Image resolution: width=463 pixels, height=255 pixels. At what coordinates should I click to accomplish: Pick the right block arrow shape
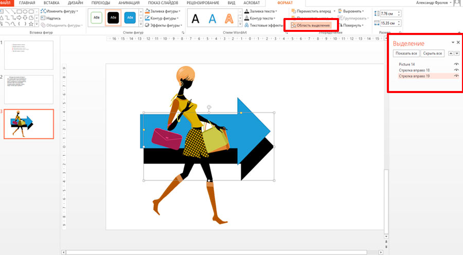19,17
